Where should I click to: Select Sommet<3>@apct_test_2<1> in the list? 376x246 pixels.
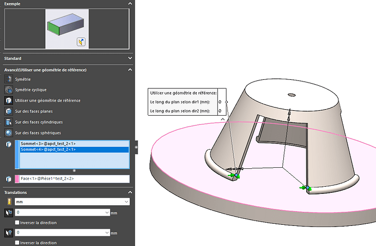(x=74, y=144)
